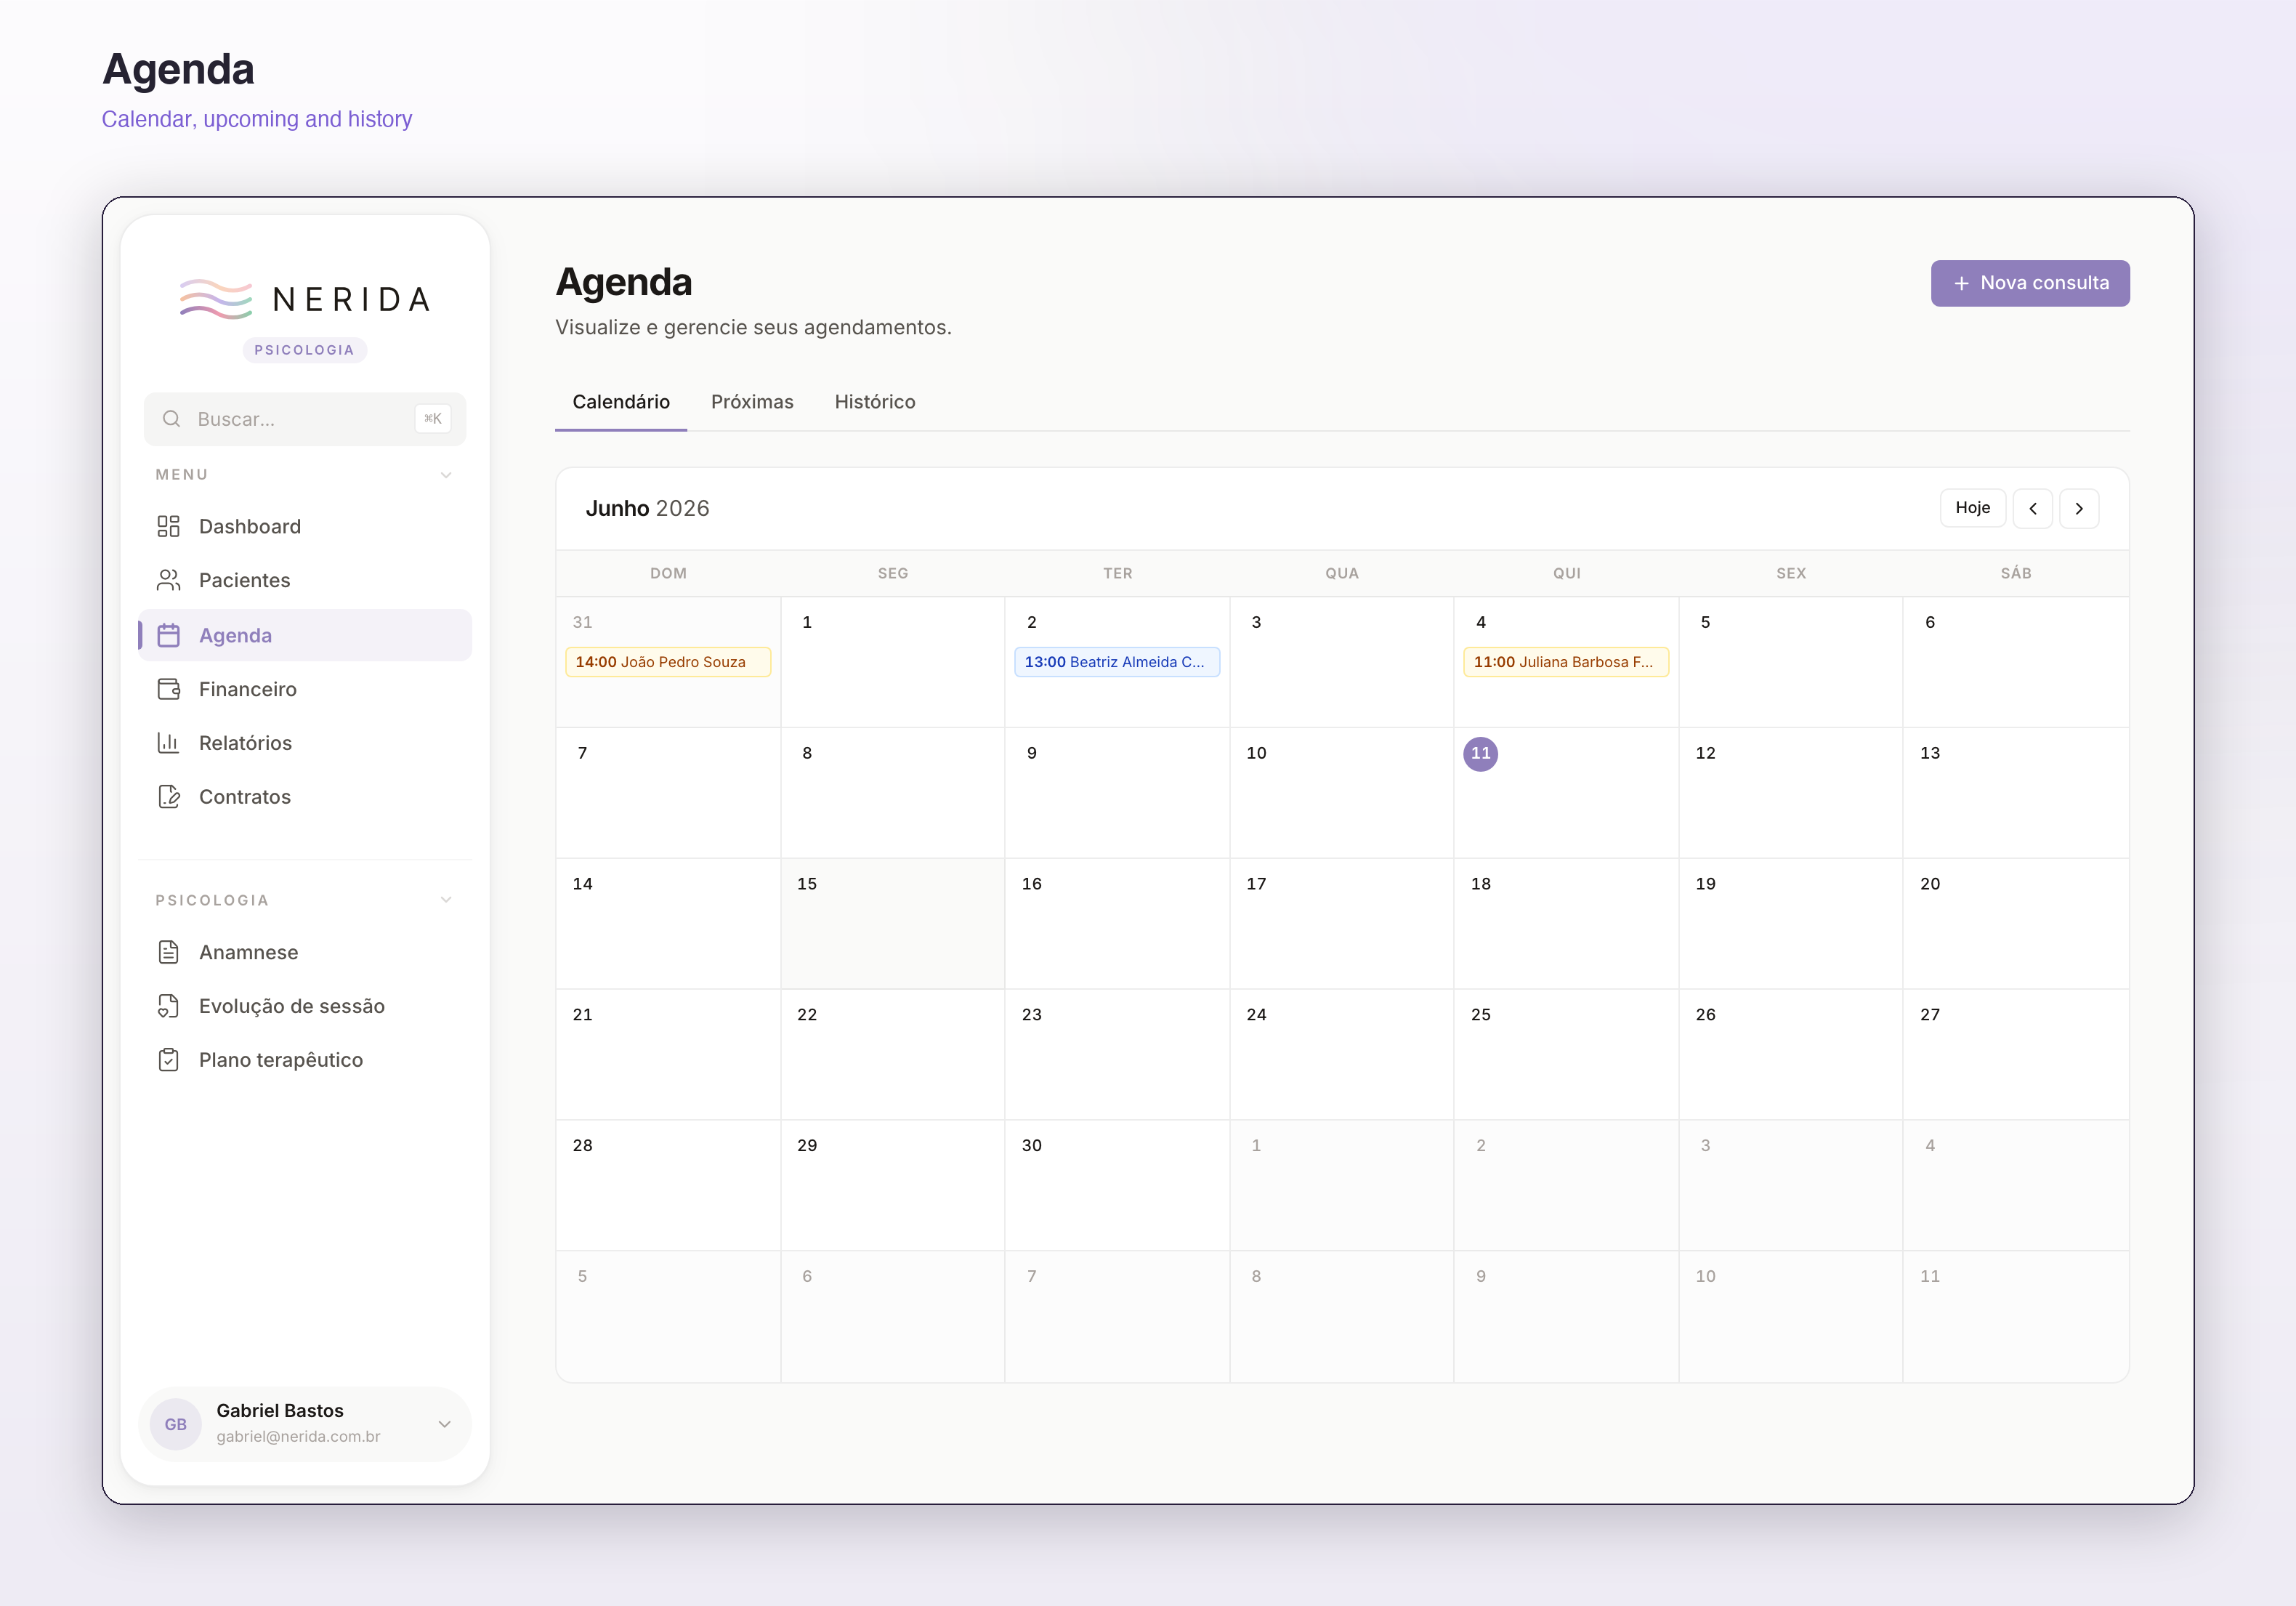
Task: Expand the Gabriel Bastos account chevron
Action: pyautogui.click(x=445, y=1424)
